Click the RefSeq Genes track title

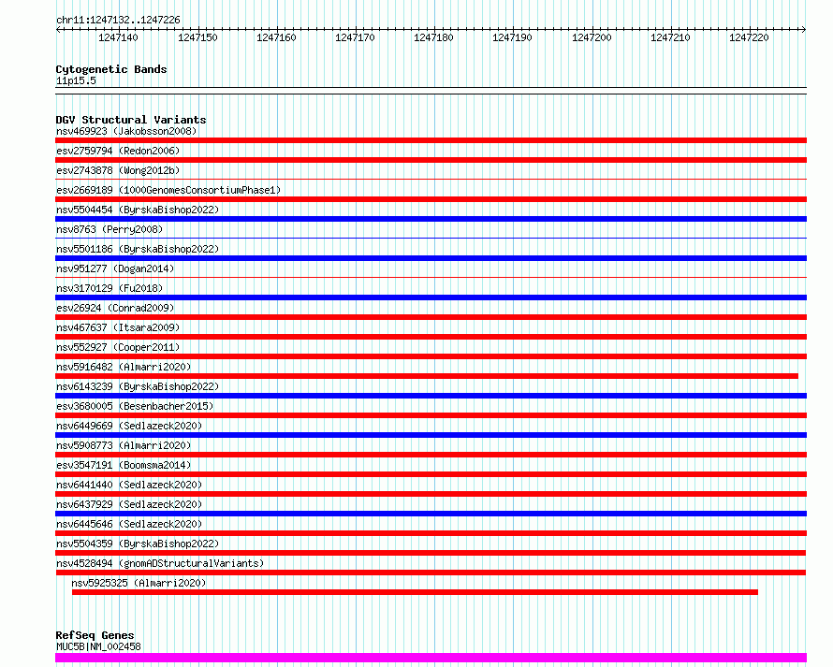pyautogui.click(x=95, y=635)
